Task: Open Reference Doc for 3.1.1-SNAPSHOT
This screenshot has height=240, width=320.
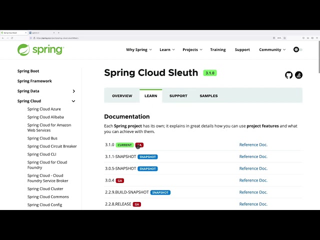Action: [x=253, y=156]
